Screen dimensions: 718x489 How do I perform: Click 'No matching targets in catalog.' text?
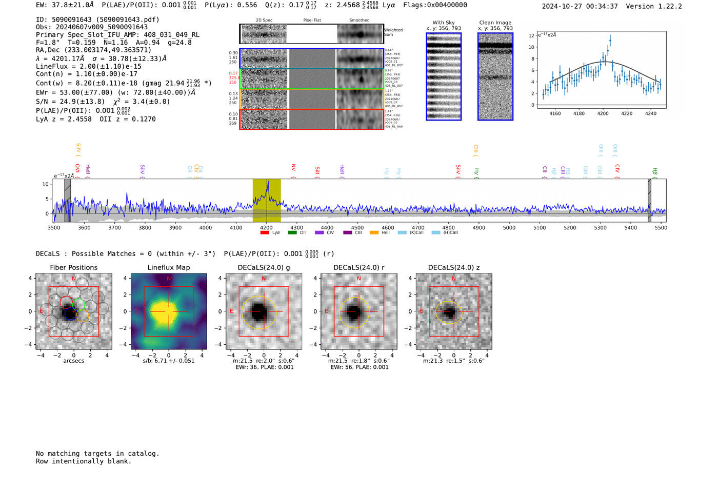click(97, 454)
